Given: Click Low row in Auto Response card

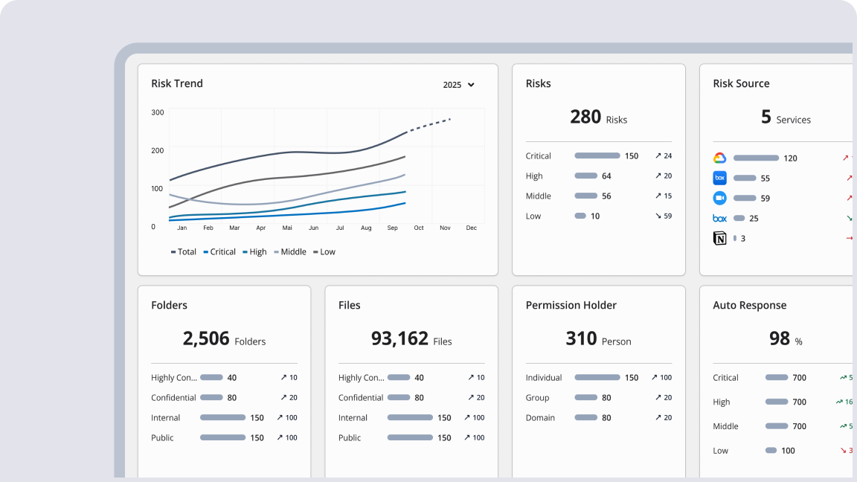Looking at the screenshot, I should pyautogui.click(x=783, y=451).
